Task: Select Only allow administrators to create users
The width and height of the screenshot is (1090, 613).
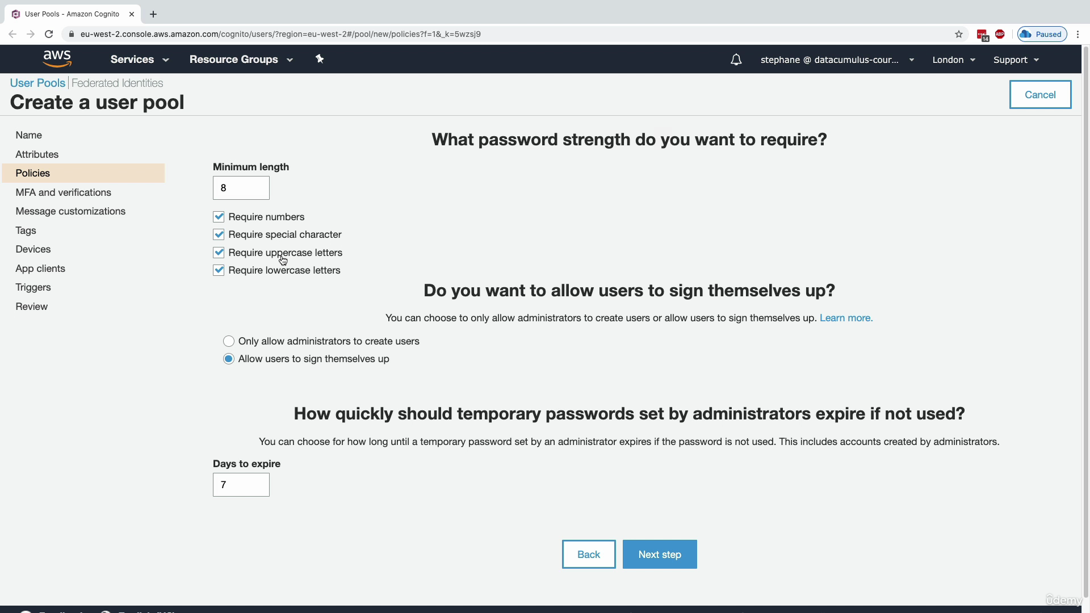Action: [229, 341]
